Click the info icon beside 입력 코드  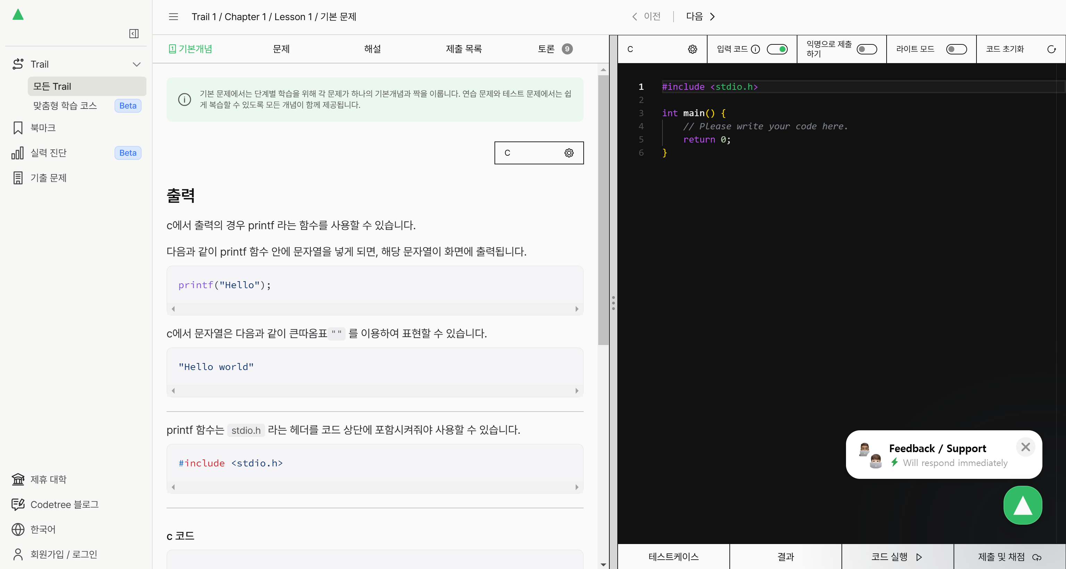point(755,49)
